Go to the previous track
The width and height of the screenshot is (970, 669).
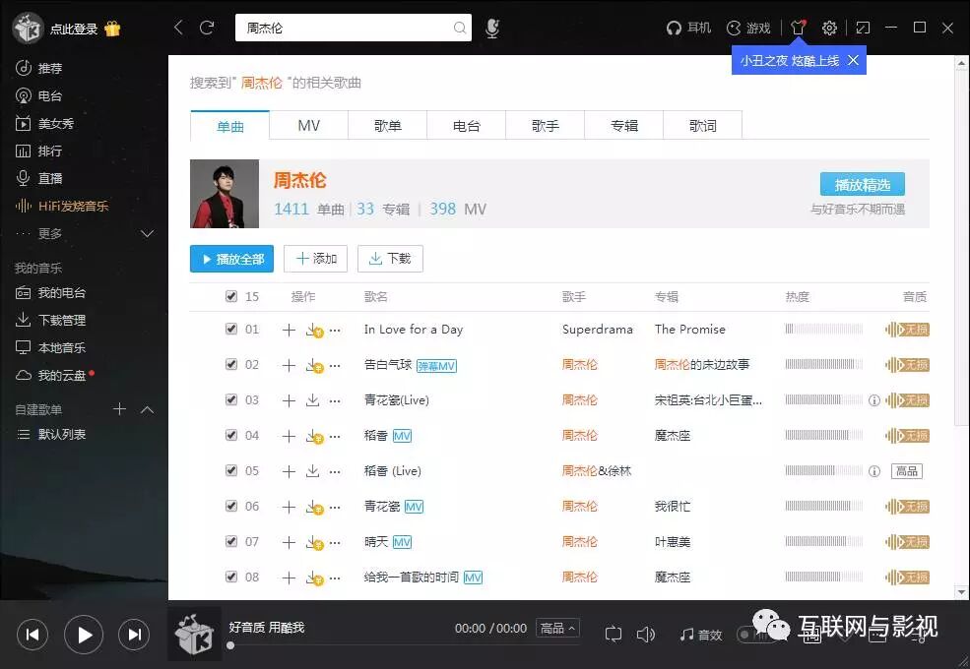point(32,635)
